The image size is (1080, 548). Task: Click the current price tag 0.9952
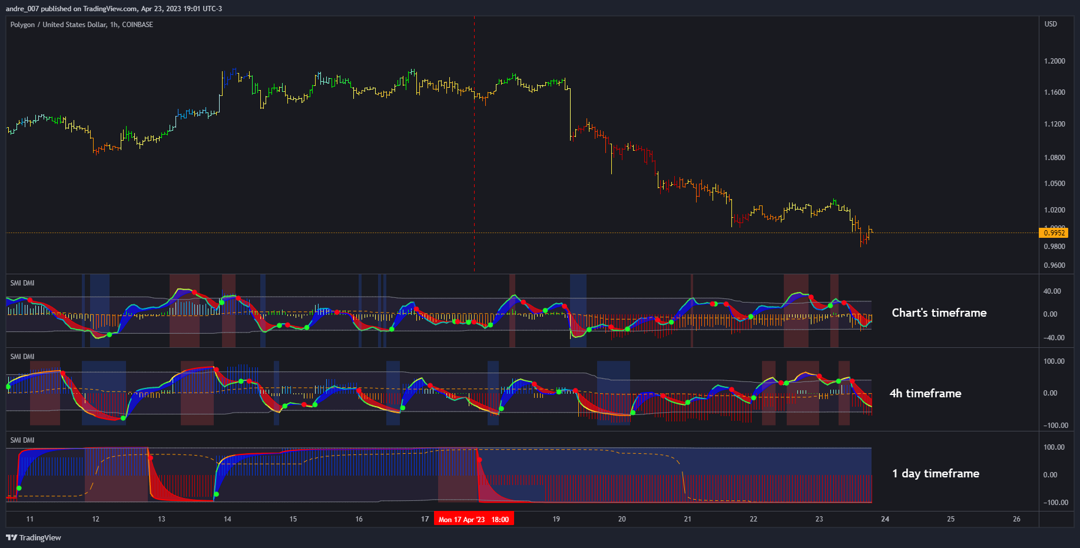[1054, 233]
